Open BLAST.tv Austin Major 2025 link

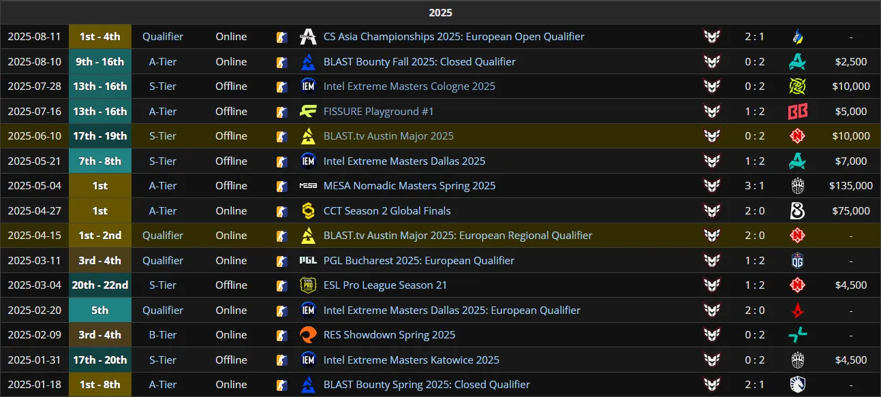[388, 136]
